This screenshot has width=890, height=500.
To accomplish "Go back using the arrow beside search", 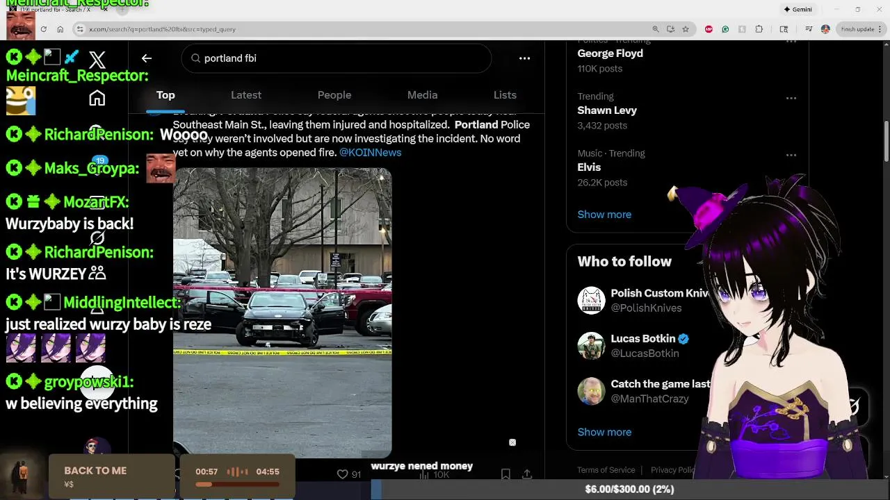I will pos(147,58).
